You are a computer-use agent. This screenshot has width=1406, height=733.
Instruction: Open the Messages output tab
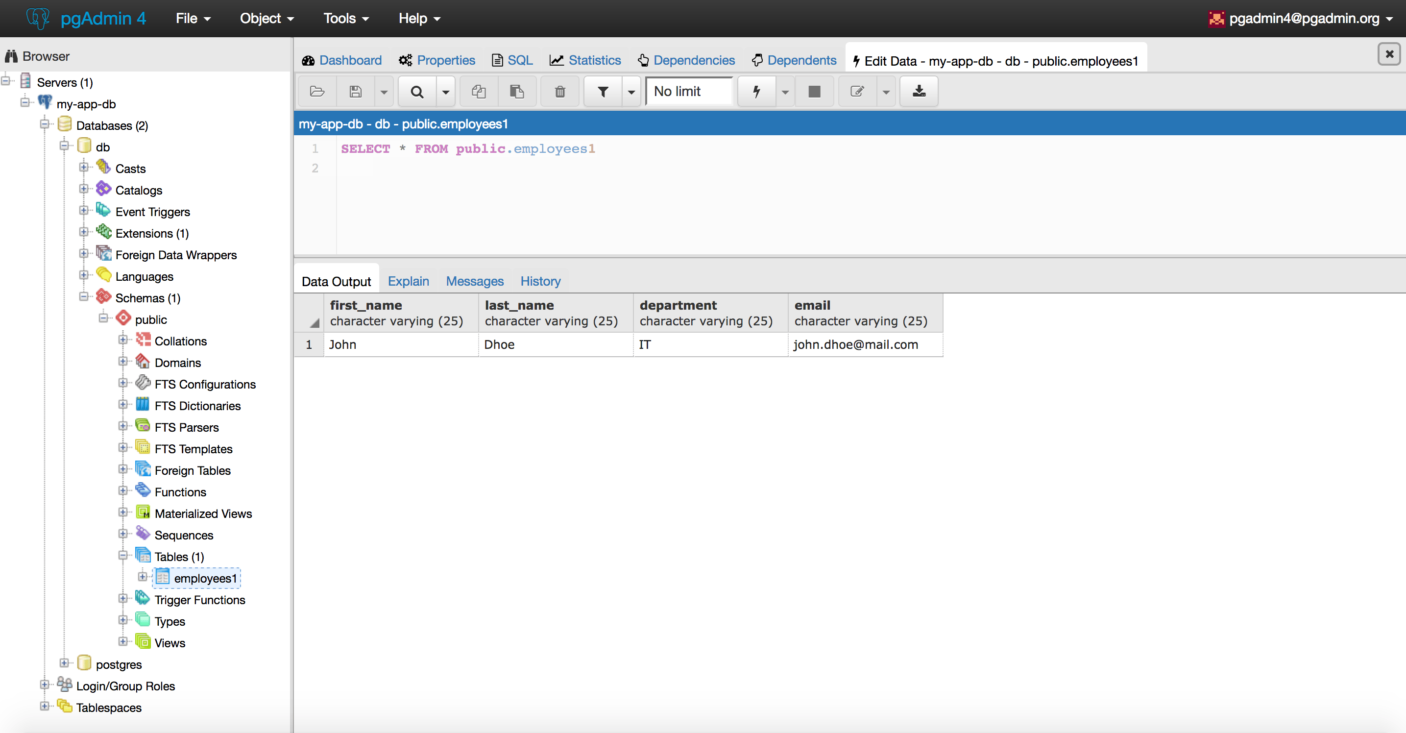tap(475, 281)
